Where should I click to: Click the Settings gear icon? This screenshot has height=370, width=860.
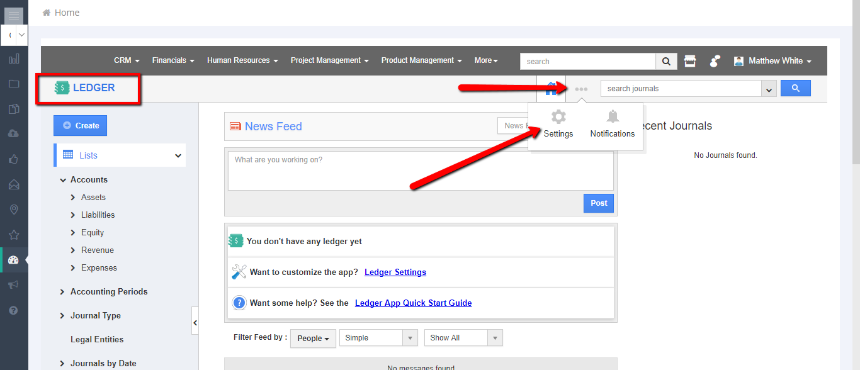558,117
